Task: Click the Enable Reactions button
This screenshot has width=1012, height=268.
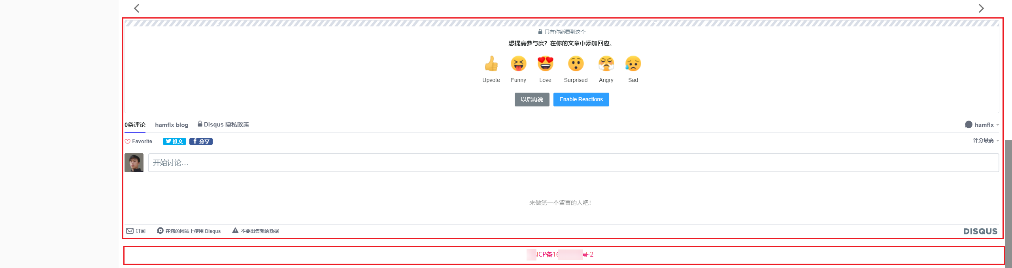Action: pos(581,99)
